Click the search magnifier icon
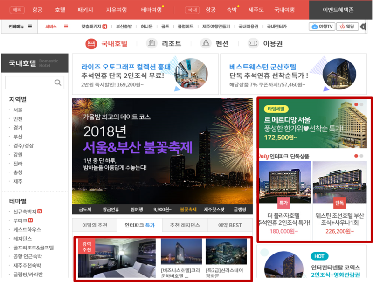373x282 pixels. click(58, 83)
